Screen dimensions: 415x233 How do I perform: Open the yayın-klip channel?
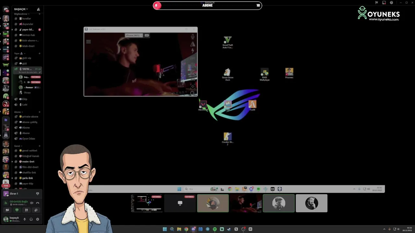coord(28,183)
